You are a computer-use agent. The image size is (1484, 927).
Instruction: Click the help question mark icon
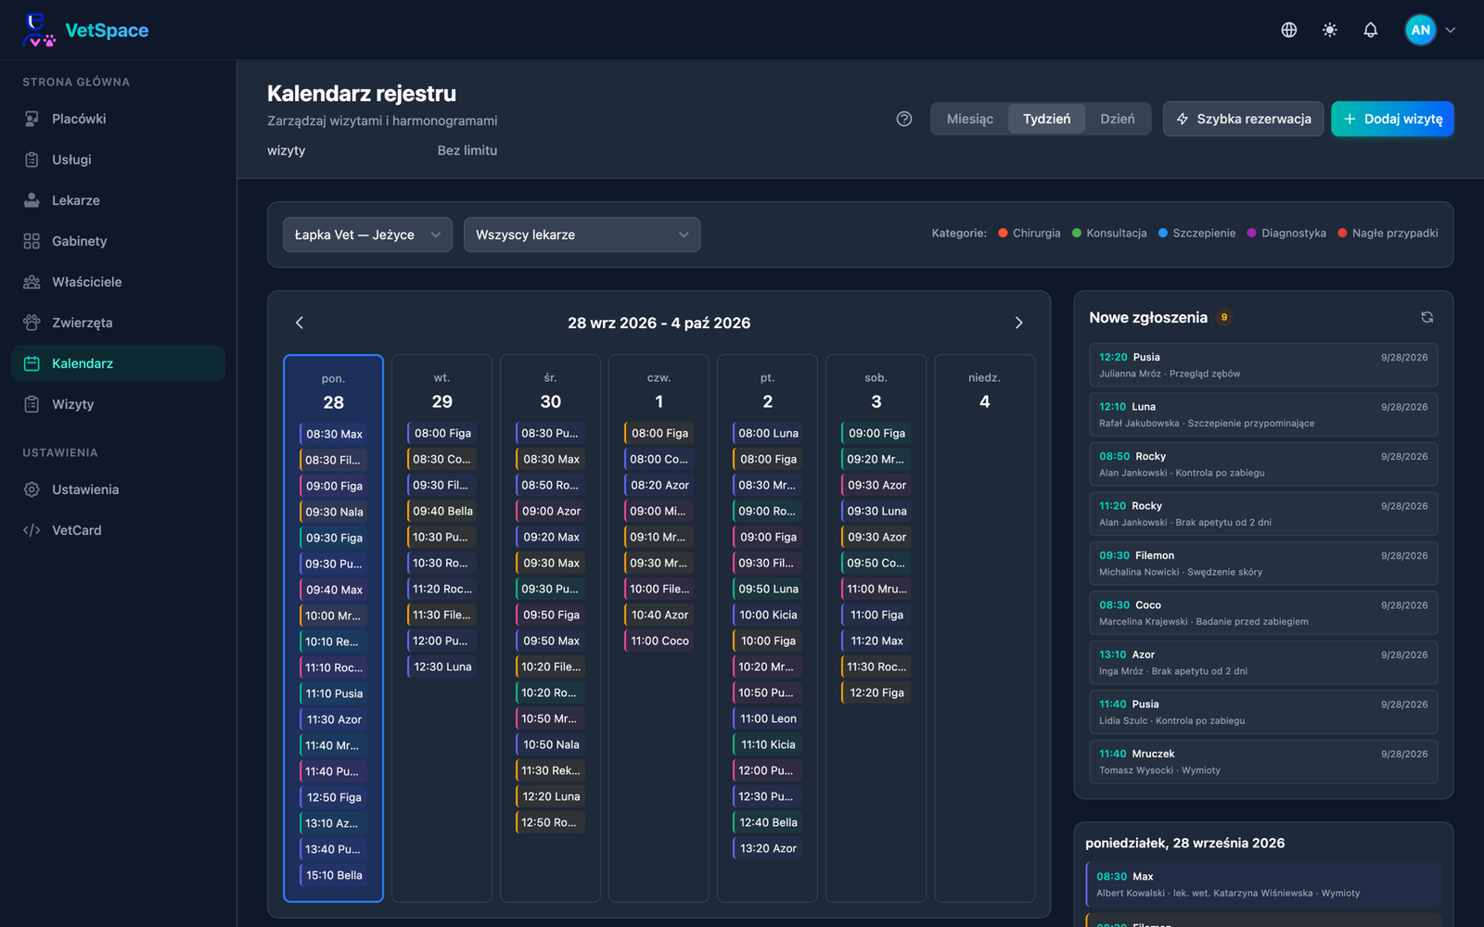click(904, 119)
